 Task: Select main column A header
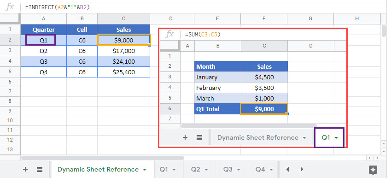pos(43,19)
